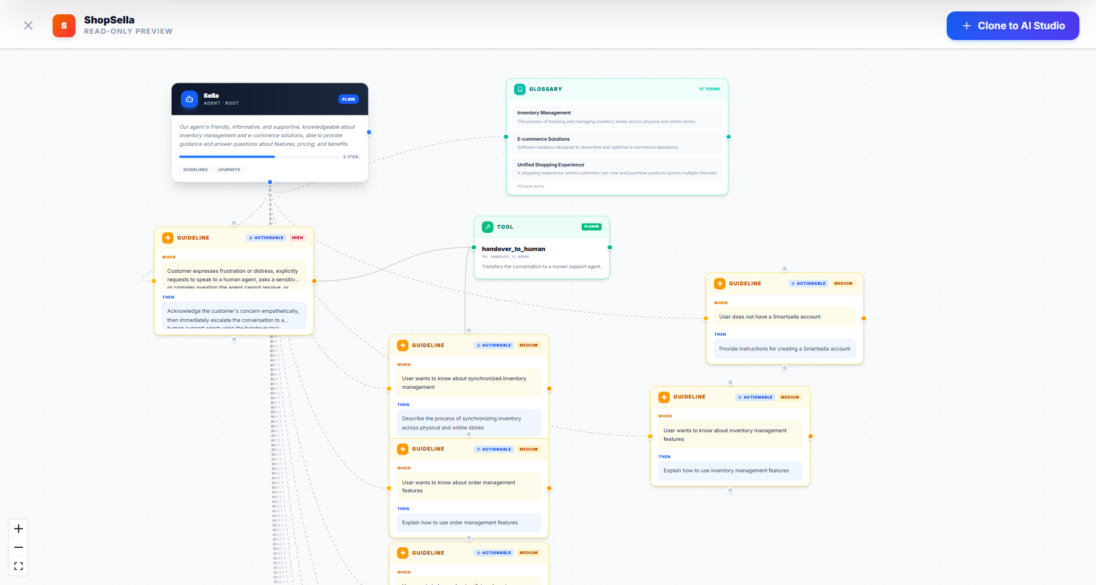Click blue connector dot below Sella agent card
The height and width of the screenshot is (585, 1096).
click(x=270, y=182)
